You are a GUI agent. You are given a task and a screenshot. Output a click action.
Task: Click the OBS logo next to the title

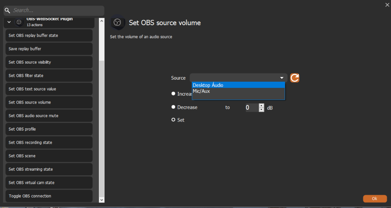point(118,23)
